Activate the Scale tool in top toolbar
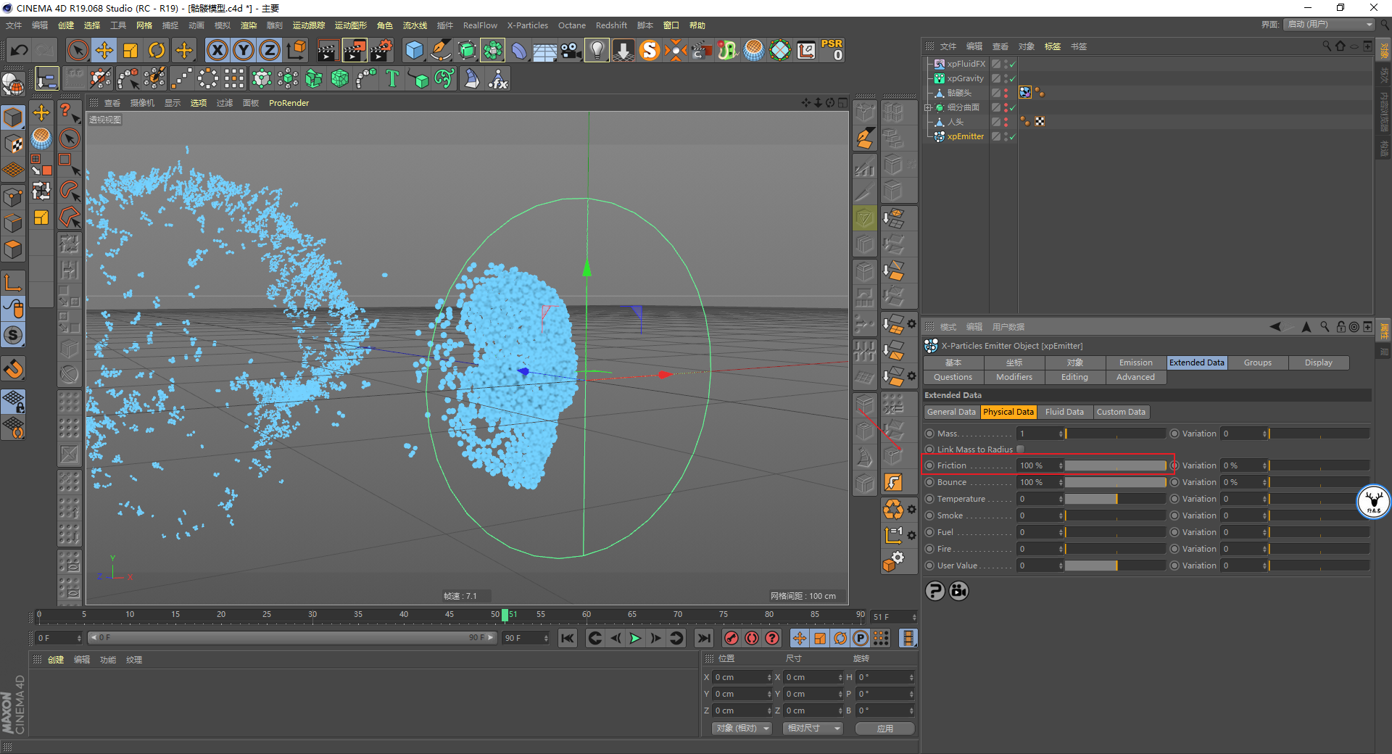The height and width of the screenshot is (754, 1392). (x=130, y=50)
